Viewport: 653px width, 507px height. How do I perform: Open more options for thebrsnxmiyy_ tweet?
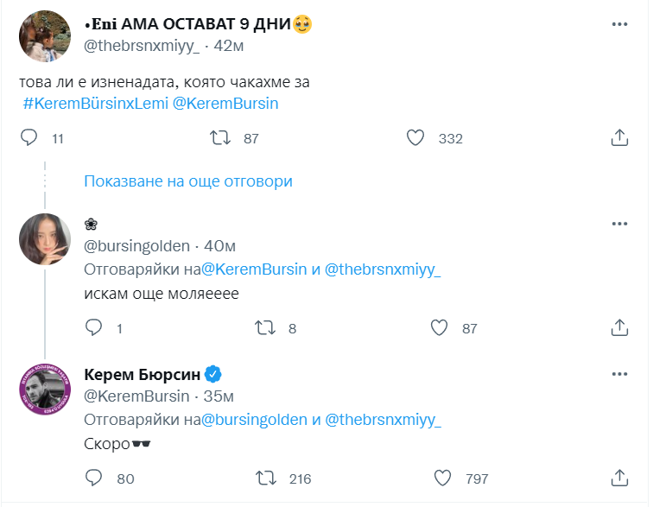coord(619,23)
